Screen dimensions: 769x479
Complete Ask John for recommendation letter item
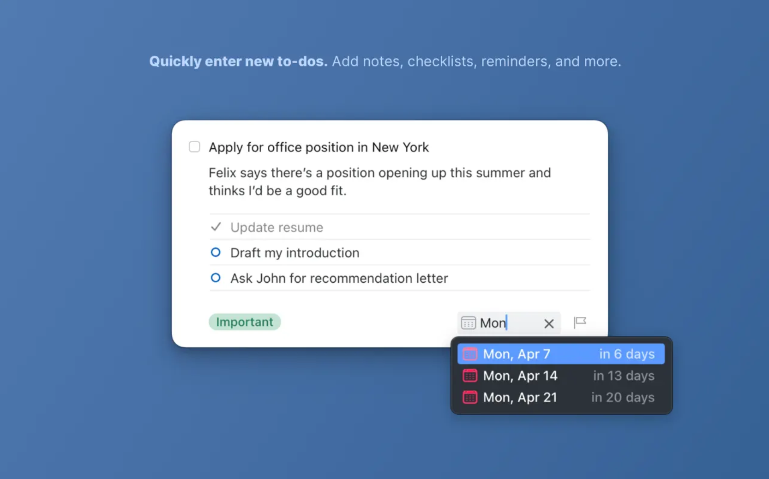pyautogui.click(x=216, y=278)
